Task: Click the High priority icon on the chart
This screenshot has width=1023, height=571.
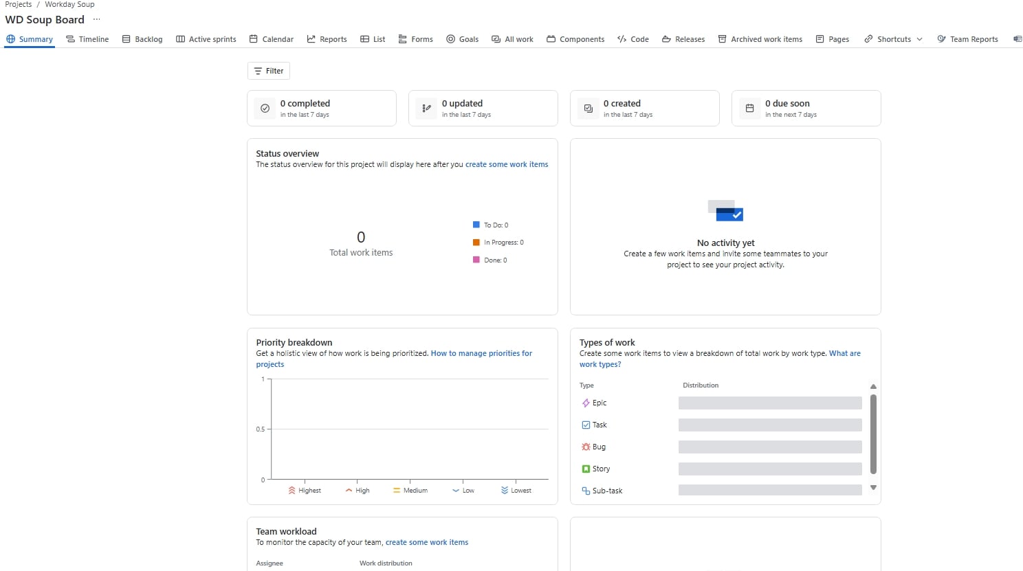Action: pyautogui.click(x=349, y=491)
